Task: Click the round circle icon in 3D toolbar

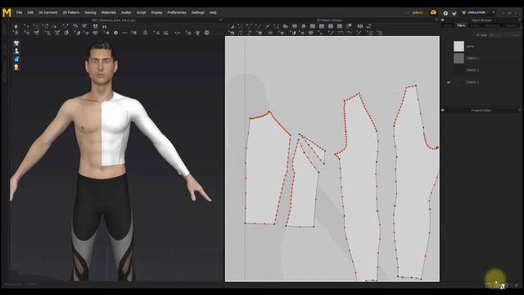Action: [116, 33]
